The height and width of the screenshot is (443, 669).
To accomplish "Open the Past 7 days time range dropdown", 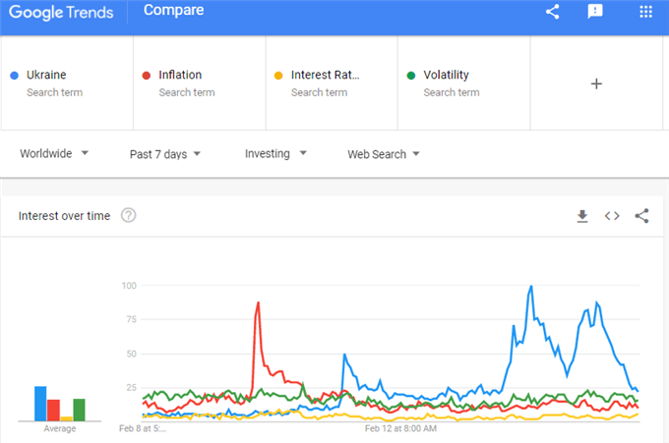I will 165,154.
